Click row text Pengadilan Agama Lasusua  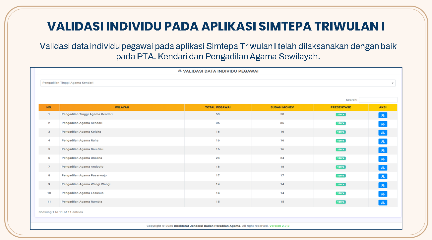[x=82, y=193]
